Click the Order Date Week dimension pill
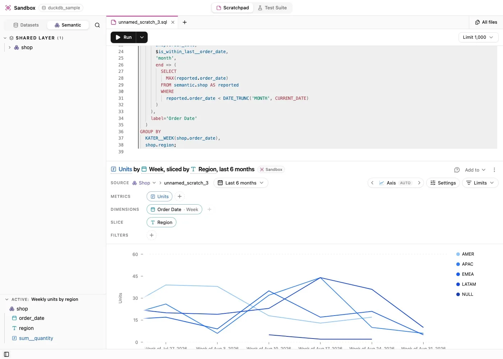The image size is (503, 359). click(x=174, y=209)
